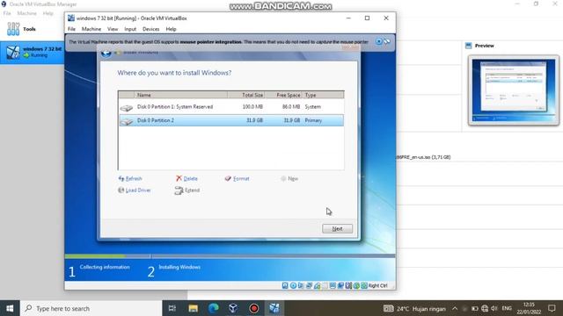Click the Free Space column header
The width and height of the screenshot is (563, 316).
283,95
